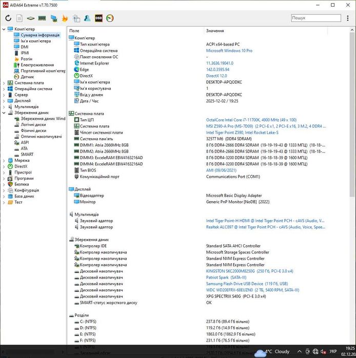Open the AIDA64 diagnostics monitor icon
This screenshot has height=358, width=356.
pyautogui.click(x=76, y=18)
